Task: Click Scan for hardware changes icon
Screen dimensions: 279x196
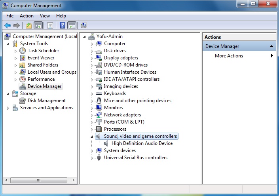Action: 84,25
